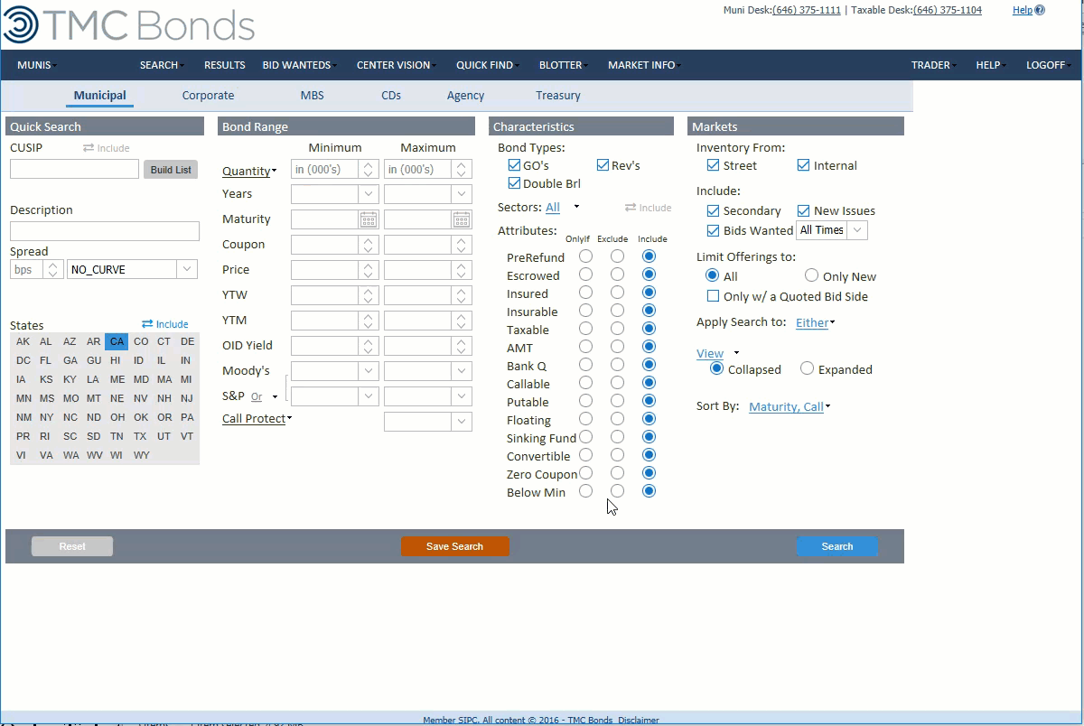Toggle the States Include swap icon

tap(147, 324)
